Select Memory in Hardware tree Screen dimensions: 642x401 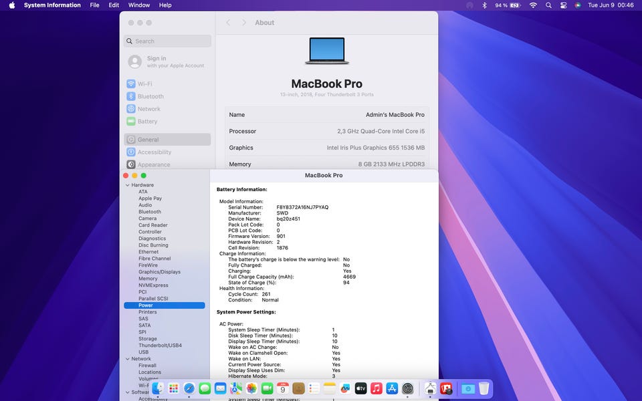coord(148,279)
